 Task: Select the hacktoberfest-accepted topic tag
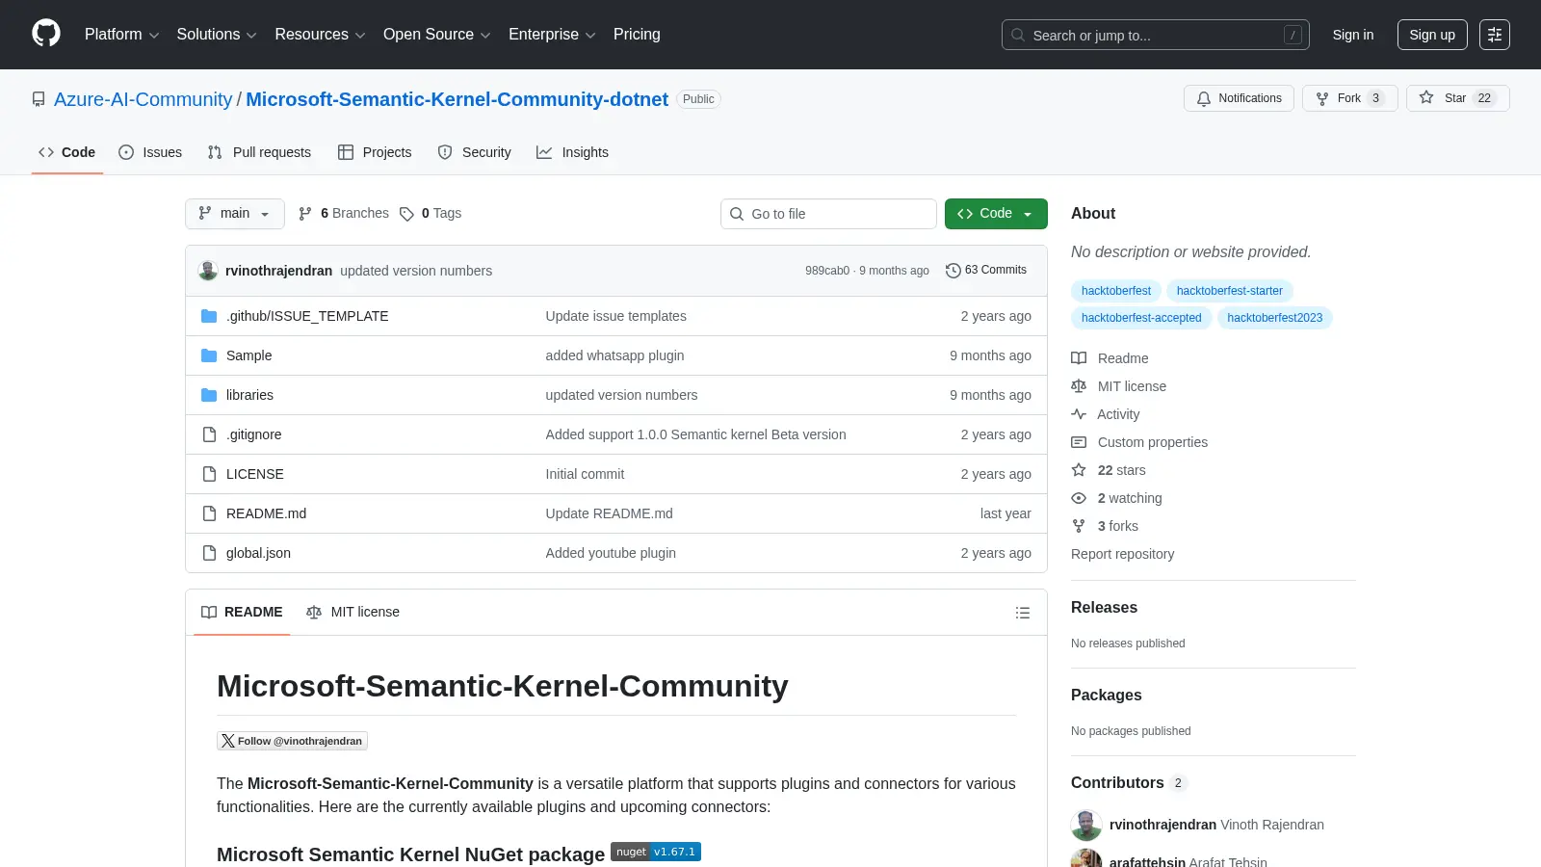pos(1141,318)
